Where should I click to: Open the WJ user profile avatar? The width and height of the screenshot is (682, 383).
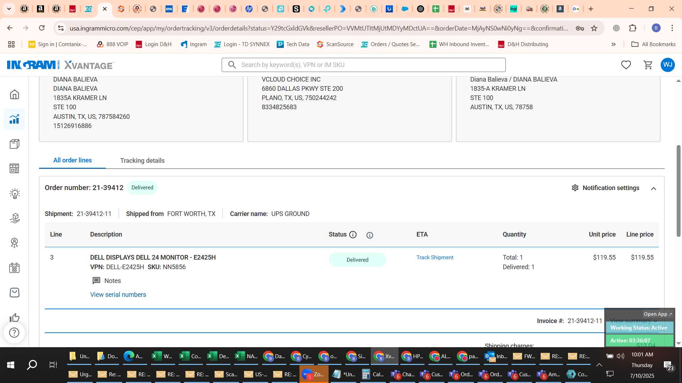tap(668, 65)
